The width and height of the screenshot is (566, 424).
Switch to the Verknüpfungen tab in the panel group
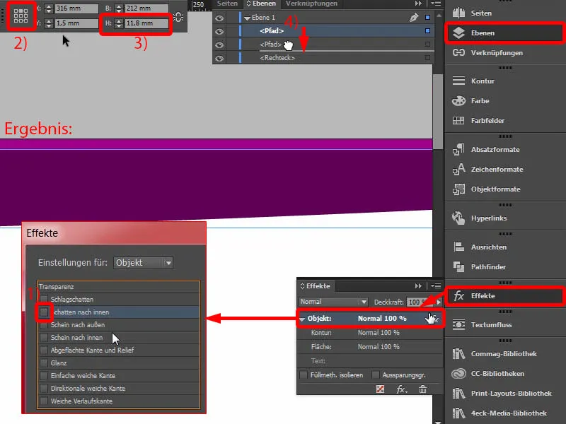(311, 4)
